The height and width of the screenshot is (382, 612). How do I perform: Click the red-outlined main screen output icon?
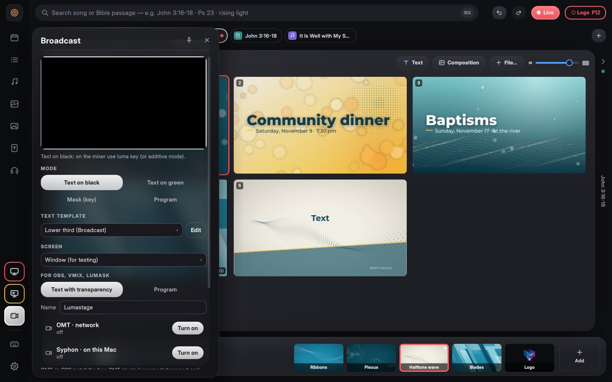pyautogui.click(x=14, y=272)
